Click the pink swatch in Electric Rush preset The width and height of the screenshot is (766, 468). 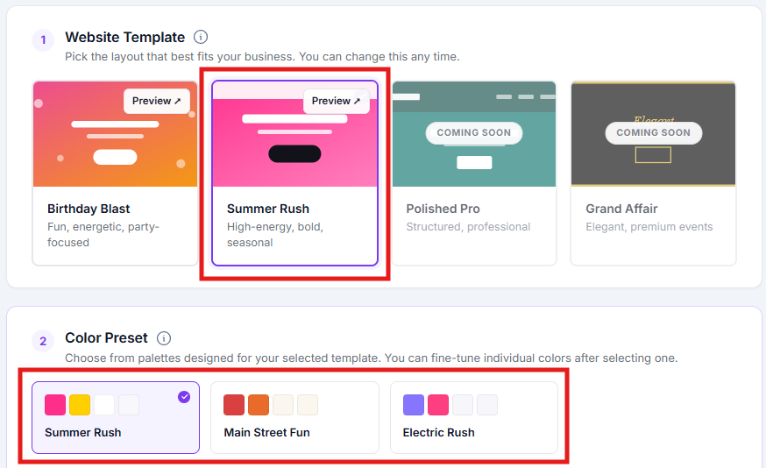(x=438, y=405)
